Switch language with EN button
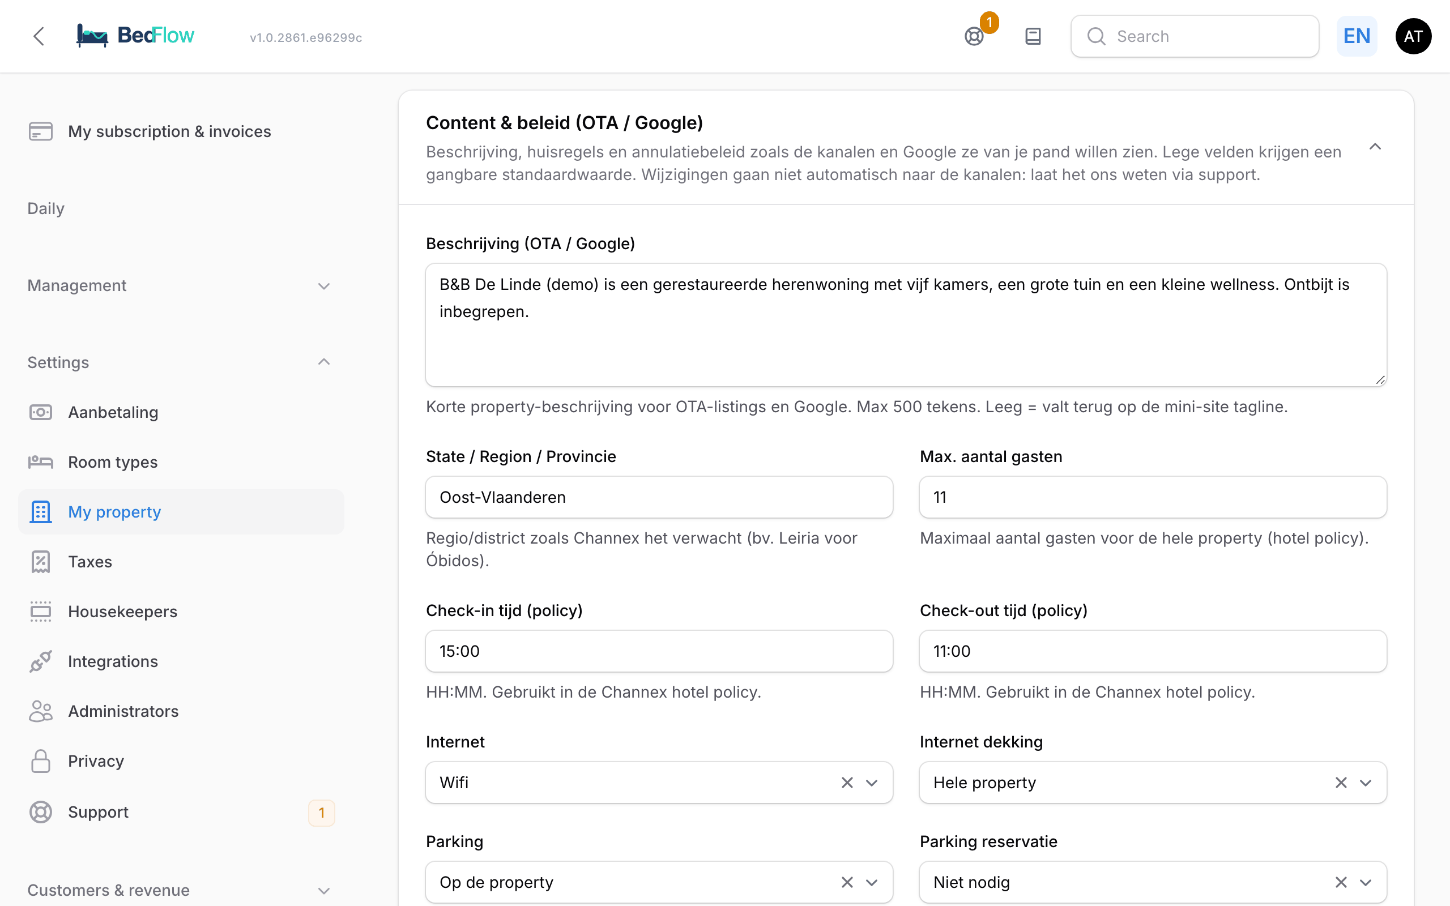 [x=1357, y=36]
